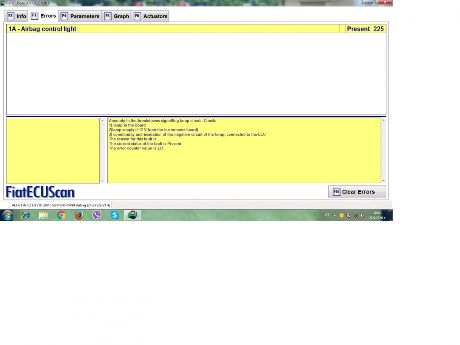Launch Internet Explorer from taskbar
460x345 pixels.
pos(25,215)
